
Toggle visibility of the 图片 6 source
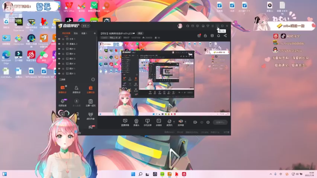tap(59, 54)
